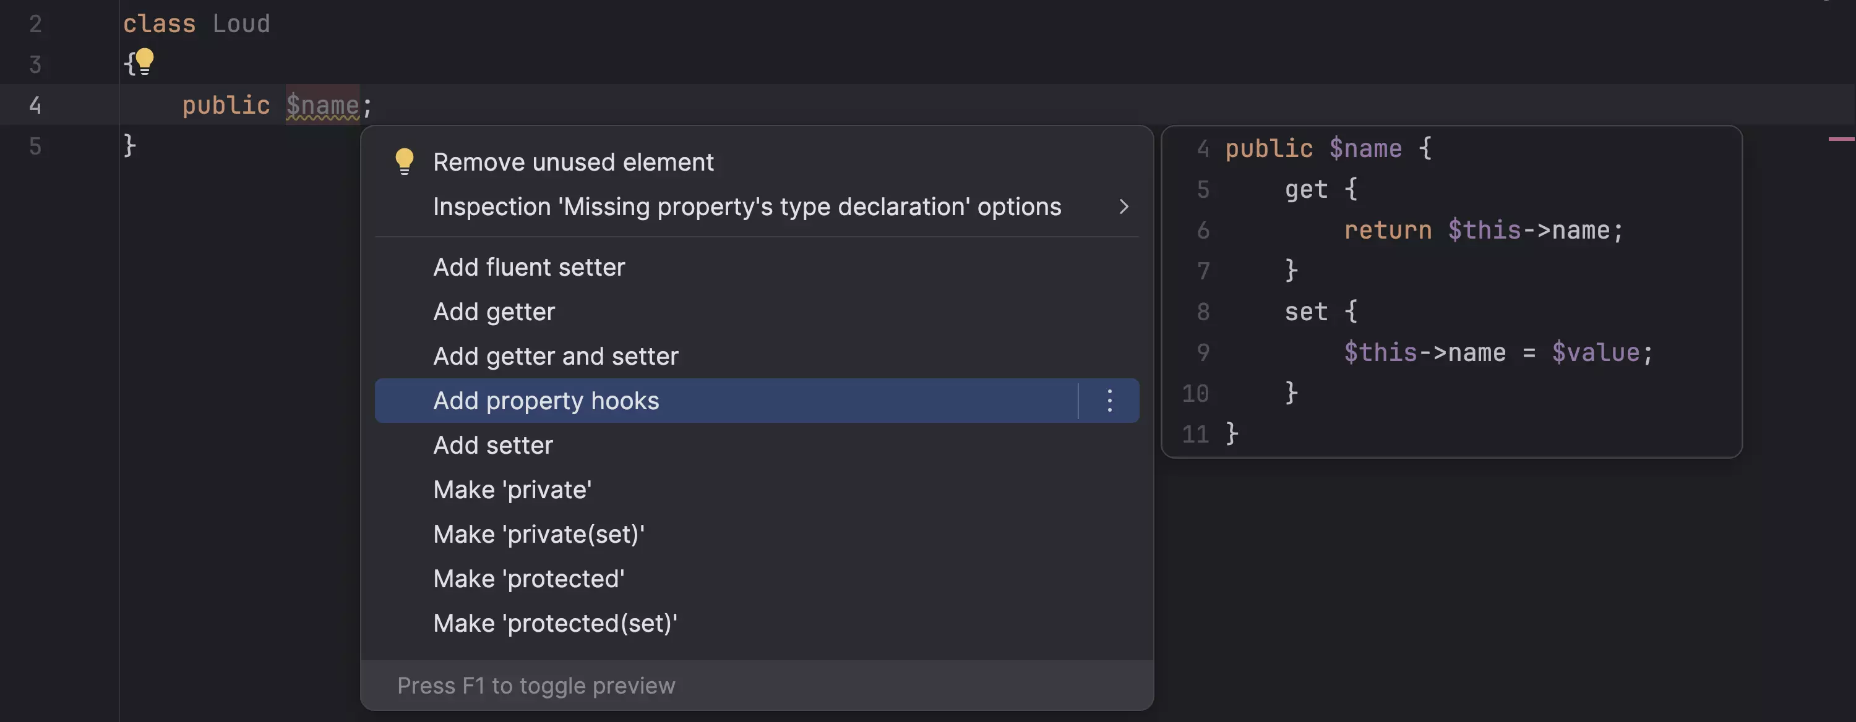
Task: Expand the Missing property's type declaration submenu arrow
Action: [1123, 207]
